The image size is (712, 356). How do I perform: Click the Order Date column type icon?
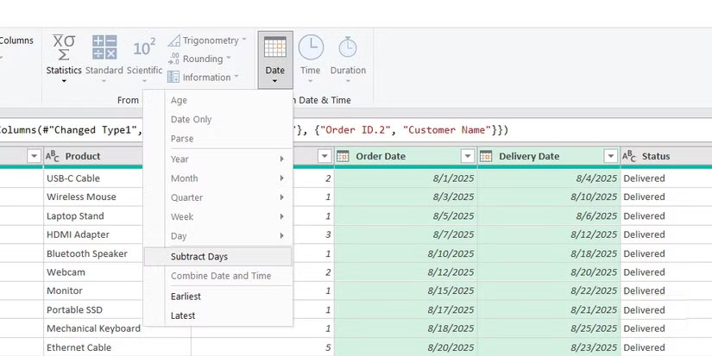coord(343,156)
